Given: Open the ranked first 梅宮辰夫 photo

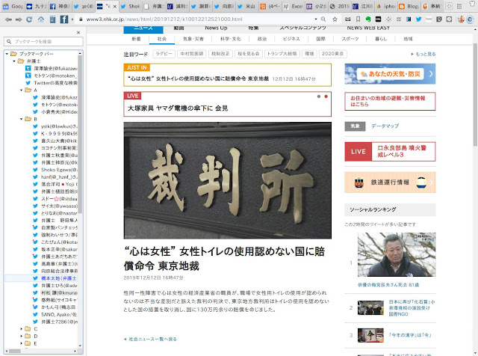Looking at the screenshot, I should coord(397,254).
